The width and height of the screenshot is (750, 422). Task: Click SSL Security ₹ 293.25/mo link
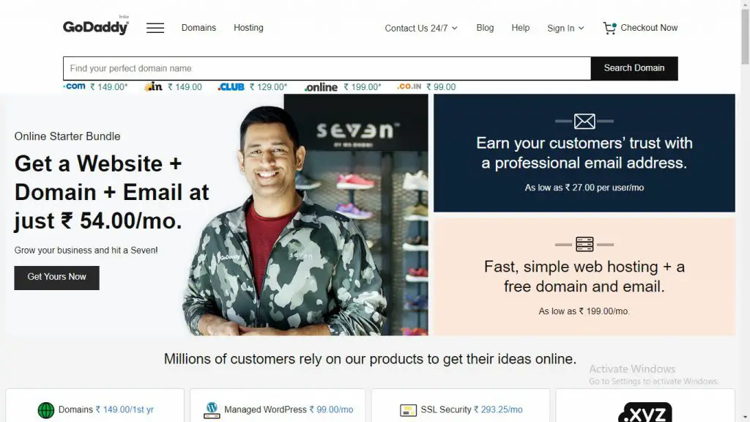472,410
